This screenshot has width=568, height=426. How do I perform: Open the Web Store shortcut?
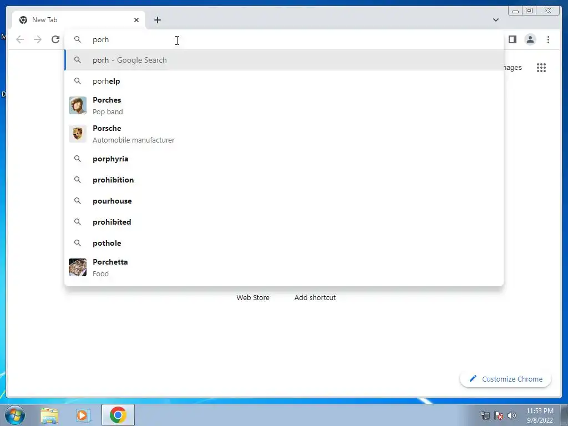click(253, 297)
